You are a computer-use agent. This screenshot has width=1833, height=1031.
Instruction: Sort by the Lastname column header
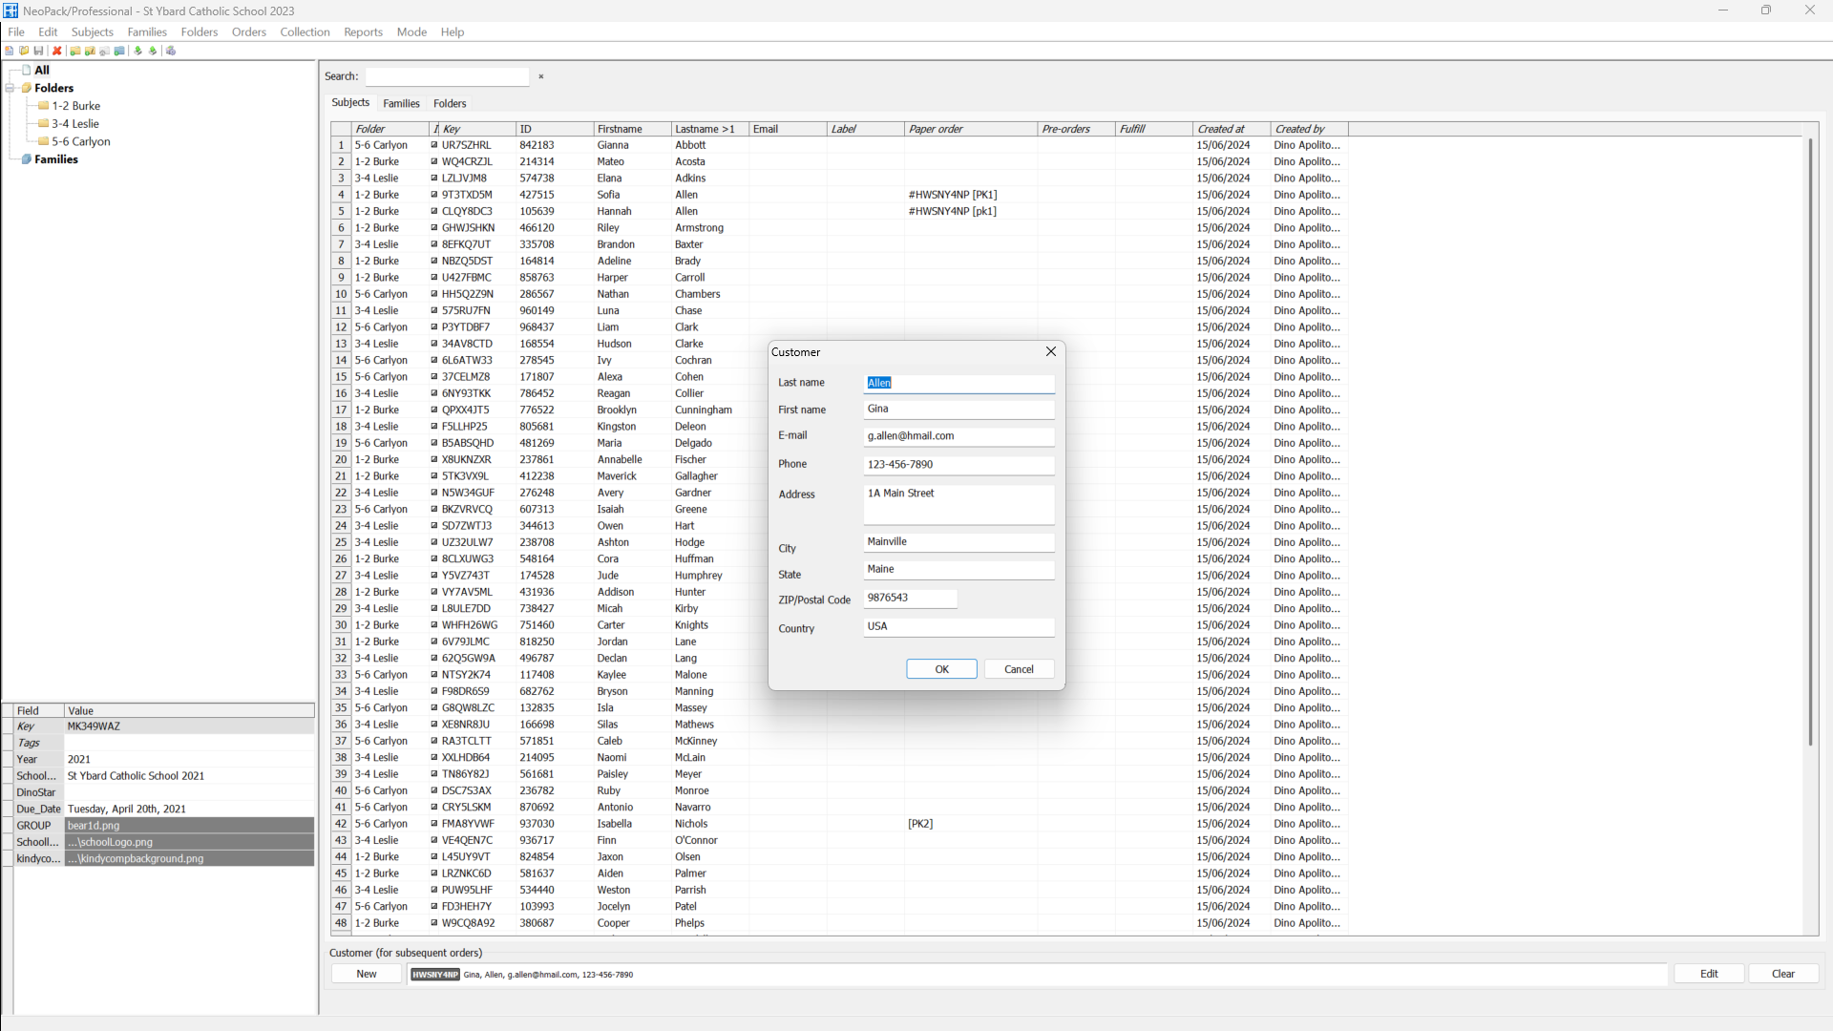709,129
